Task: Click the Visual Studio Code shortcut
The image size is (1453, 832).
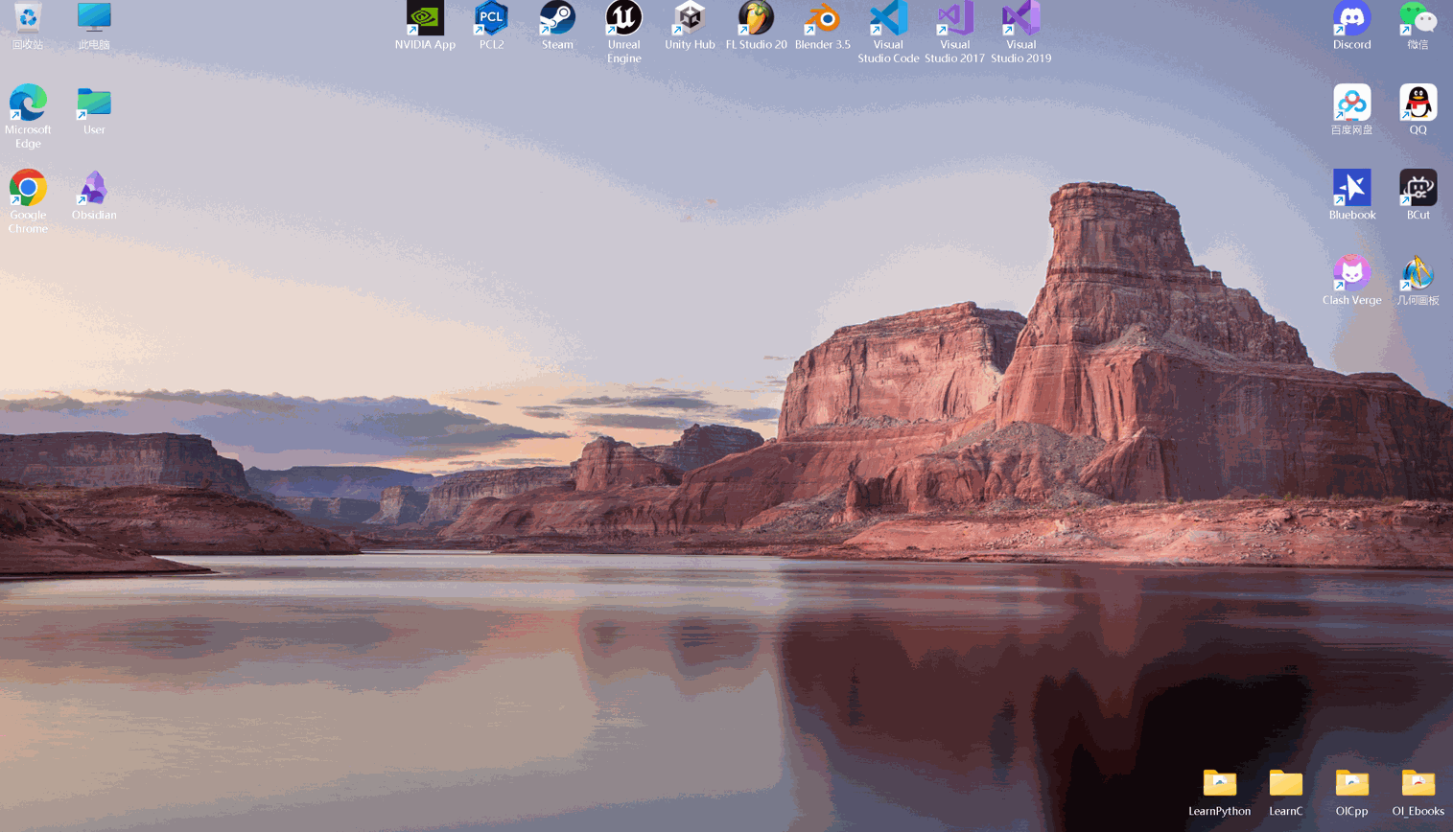Action: 888,19
